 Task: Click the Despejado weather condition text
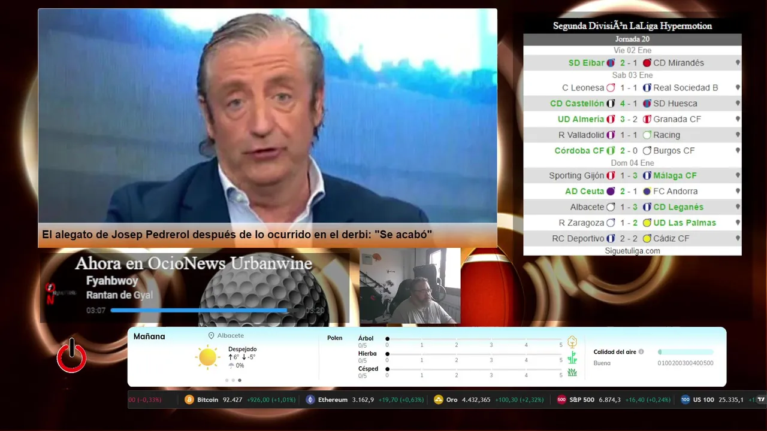tap(242, 349)
